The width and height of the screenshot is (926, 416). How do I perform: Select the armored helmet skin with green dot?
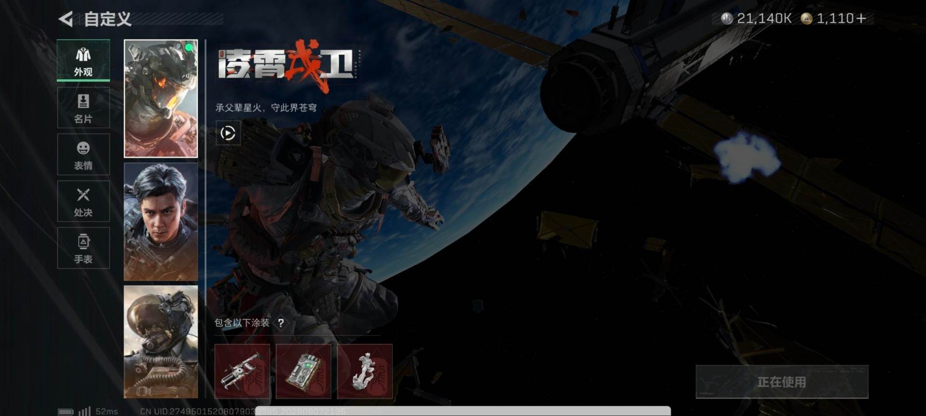coord(161,99)
